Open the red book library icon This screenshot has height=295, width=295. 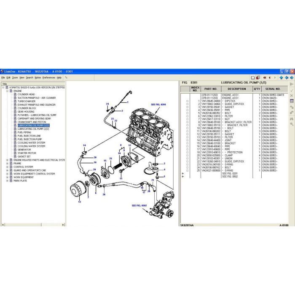[x=258, y=78]
